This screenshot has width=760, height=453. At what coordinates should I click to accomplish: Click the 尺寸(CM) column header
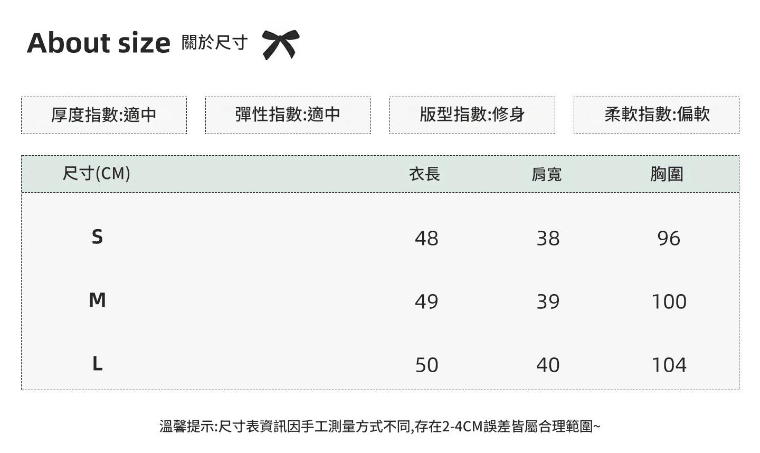click(x=96, y=173)
